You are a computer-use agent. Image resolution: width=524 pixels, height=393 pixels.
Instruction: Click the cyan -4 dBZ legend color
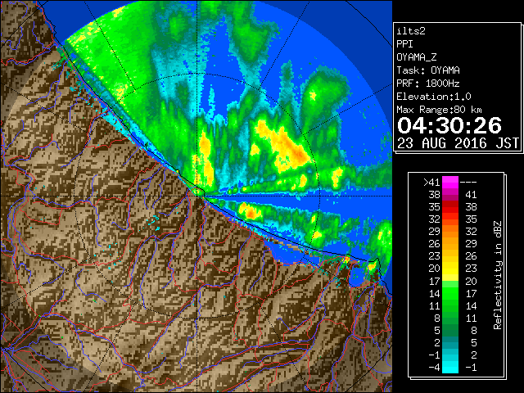[450, 367]
